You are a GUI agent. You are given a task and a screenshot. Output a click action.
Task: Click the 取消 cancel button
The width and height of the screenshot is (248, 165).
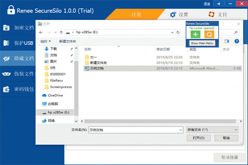point(226,139)
